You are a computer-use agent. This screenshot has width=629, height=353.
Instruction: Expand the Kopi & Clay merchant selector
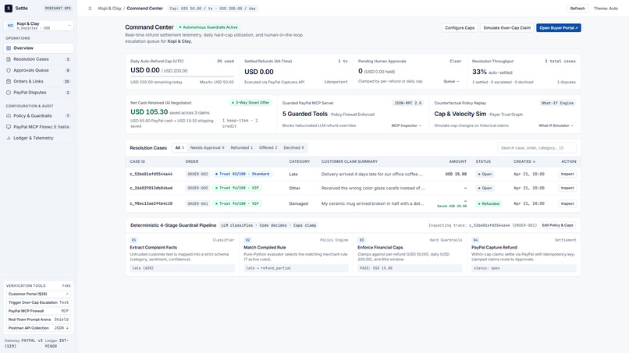38,26
